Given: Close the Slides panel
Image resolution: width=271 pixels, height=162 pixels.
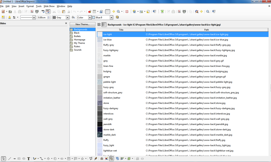Looking at the screenshot, I should pos(66,23).
